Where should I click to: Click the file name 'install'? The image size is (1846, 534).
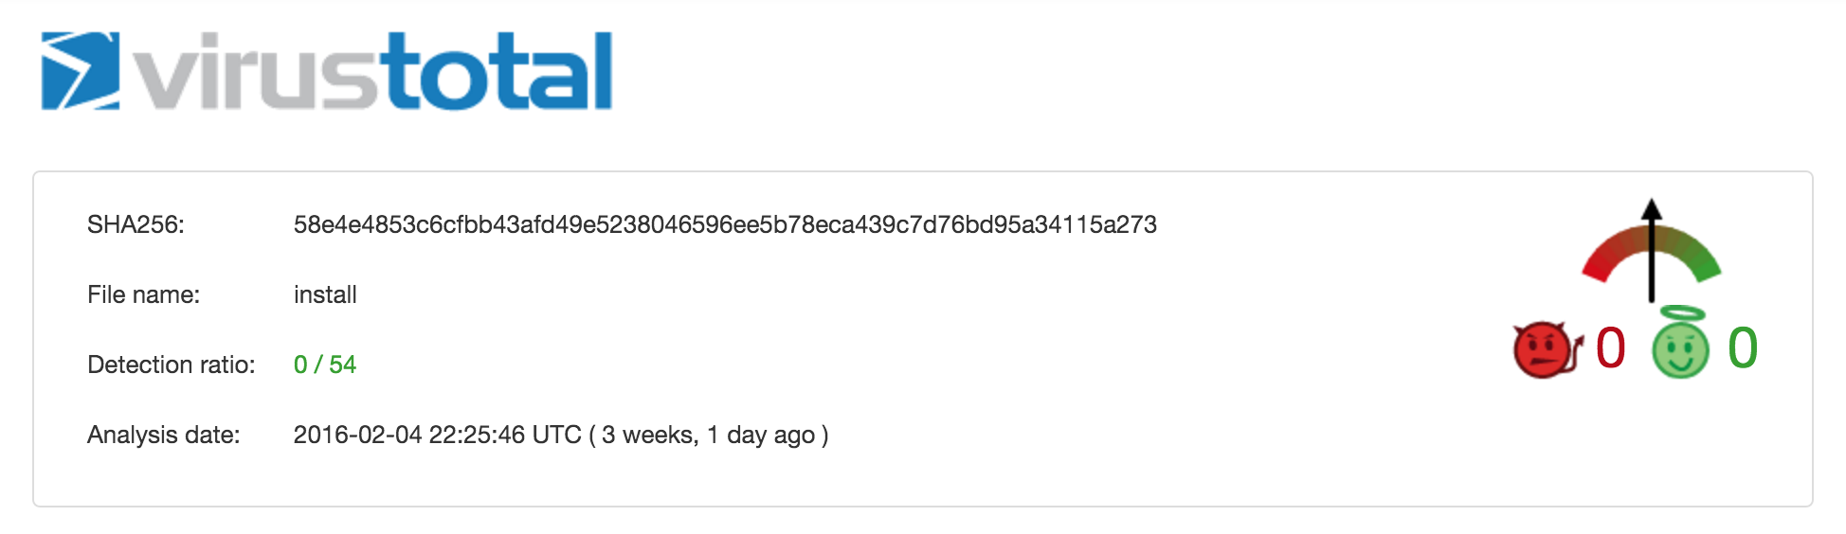pos(325,294)
